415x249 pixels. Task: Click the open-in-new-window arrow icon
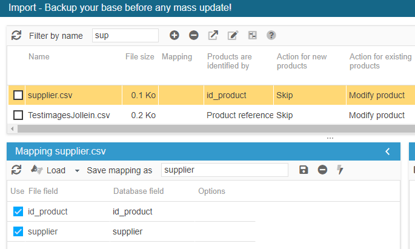(213, 36)
